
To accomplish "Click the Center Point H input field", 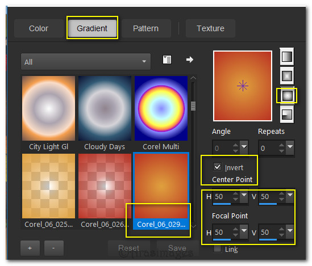I will click(223, 197).
